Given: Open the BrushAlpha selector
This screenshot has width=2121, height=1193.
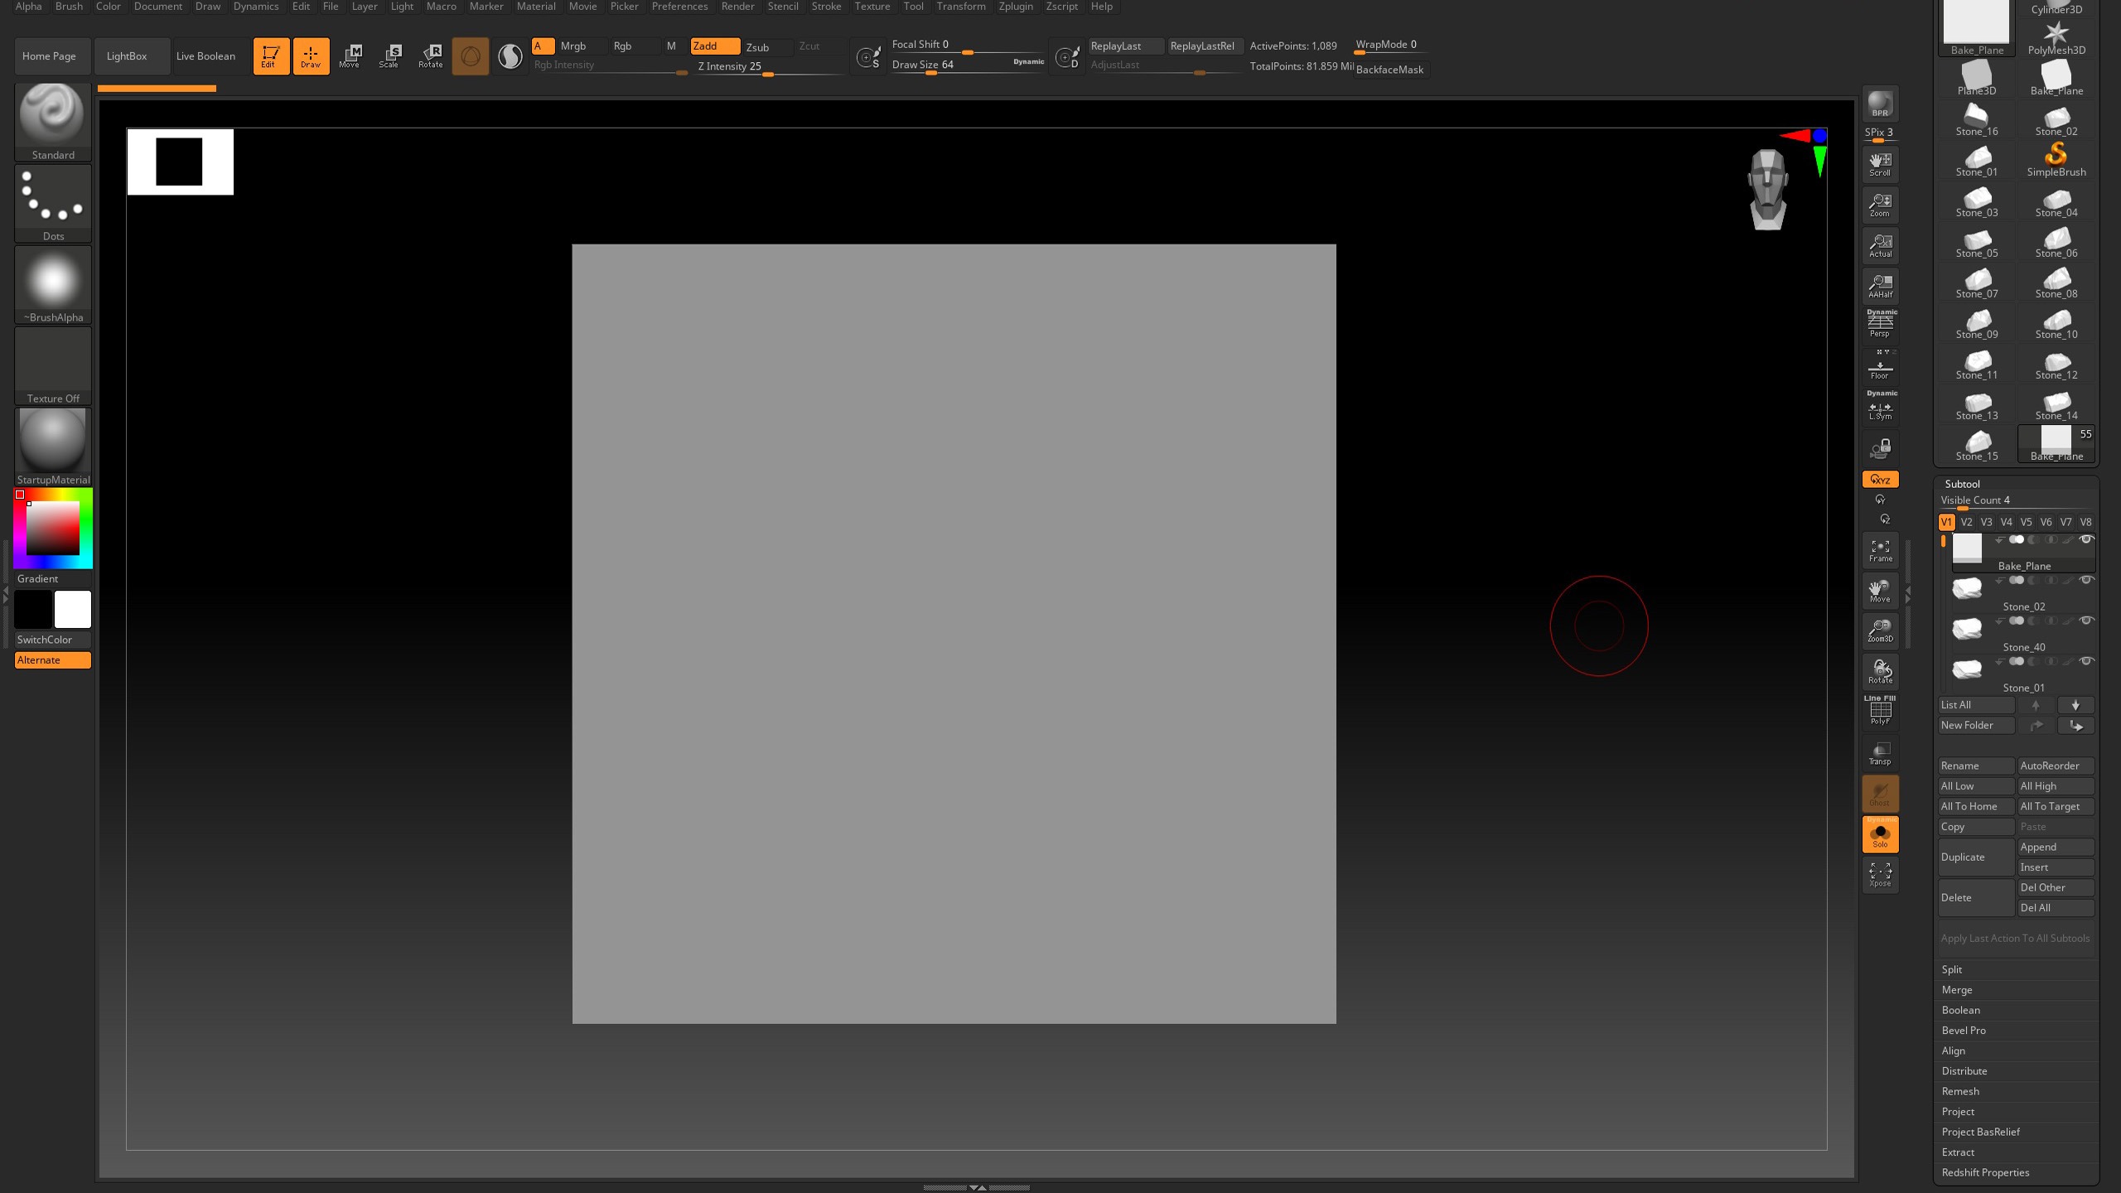Looking at the screenshot, I should (53, 285).
